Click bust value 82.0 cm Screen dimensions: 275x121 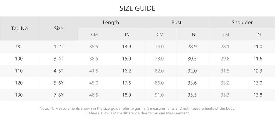pos(160,71)
